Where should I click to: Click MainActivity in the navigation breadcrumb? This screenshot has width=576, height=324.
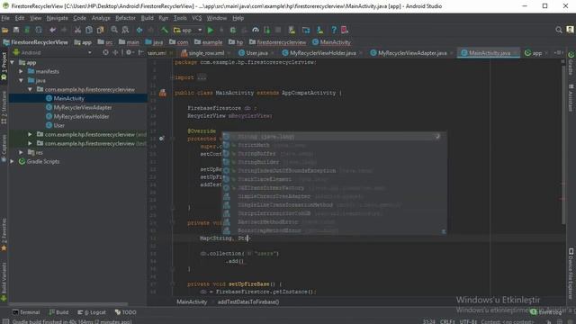click(331, 42)
